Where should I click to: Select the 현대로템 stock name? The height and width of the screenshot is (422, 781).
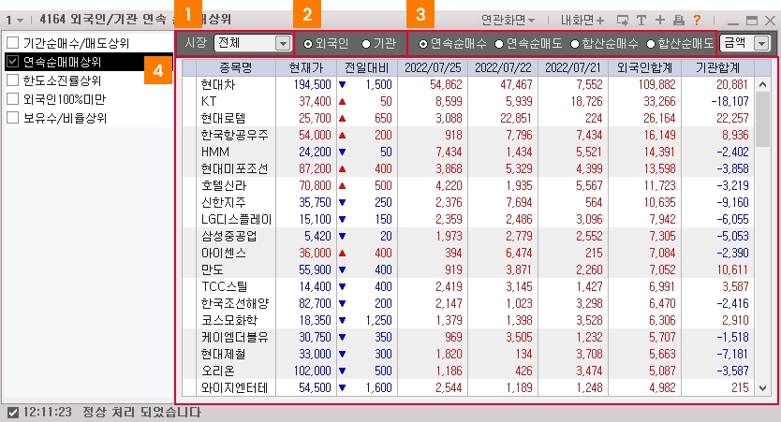point(223,119)
